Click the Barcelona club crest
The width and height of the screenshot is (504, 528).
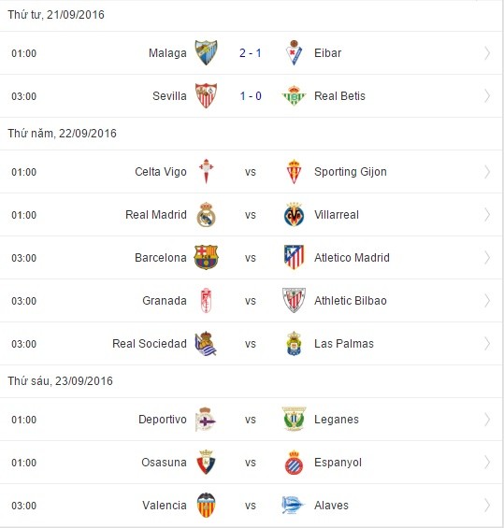coord(206,258)
